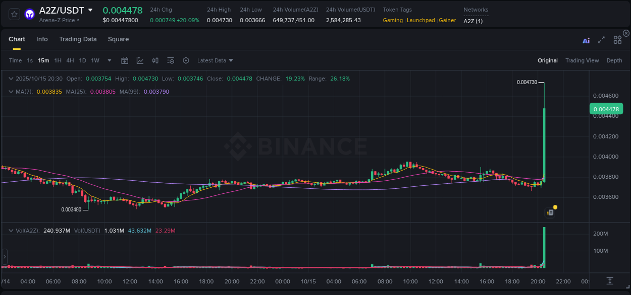Select the candlestick display icon
The height and width of the screenshot is (295, 631).
pyautogui.click(x=155, y=60)
